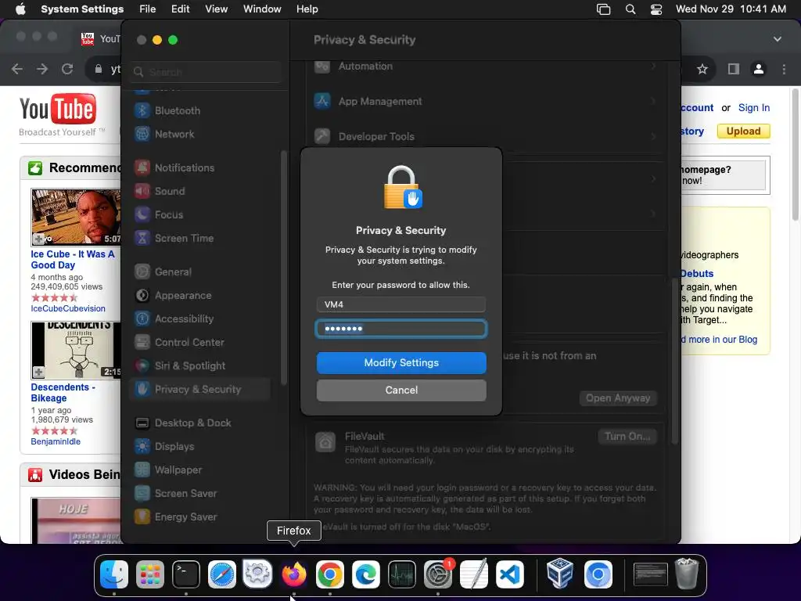Open Safari from the dock
Screen dimensions: 801x601
click(221, 574)
